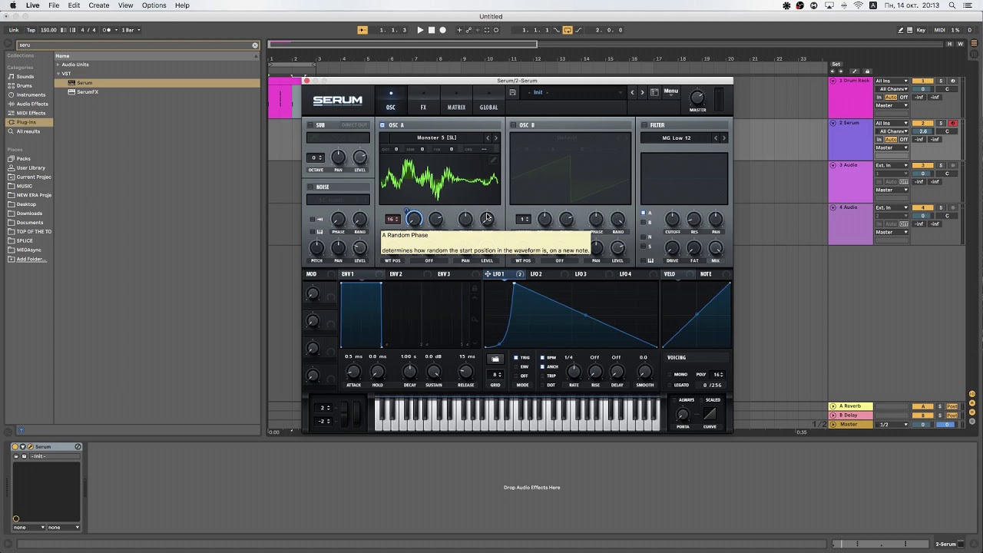
Task: Select previous filter type arrow
Action: tap(716, 138)
